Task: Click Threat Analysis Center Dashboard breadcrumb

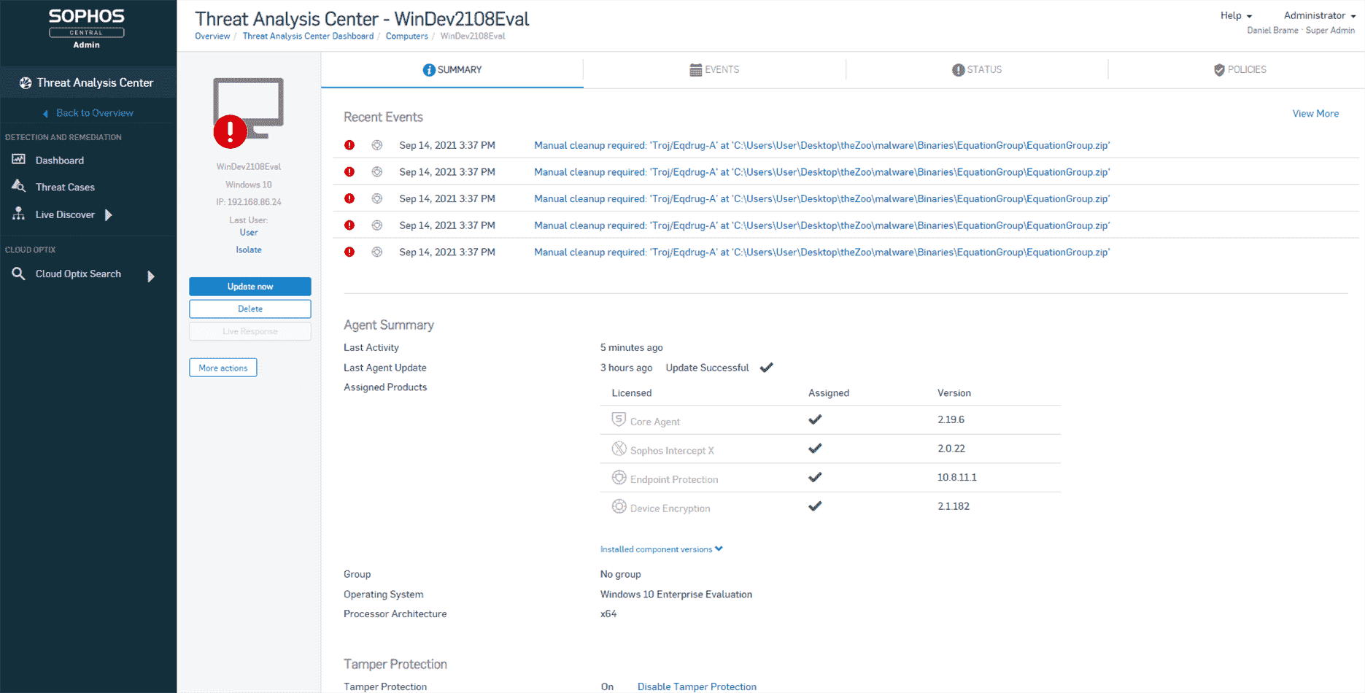Action: pyautogui.click(x=308, y=36)
